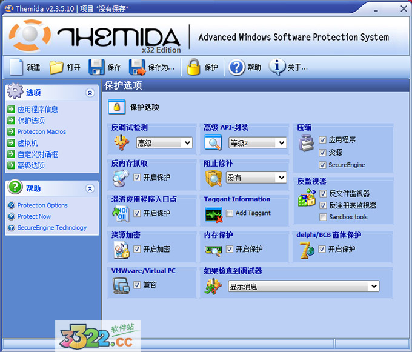This screenshot has height=352, width=412.
Task: Open 高级选项 sidebar item
Action: (31, 165)
